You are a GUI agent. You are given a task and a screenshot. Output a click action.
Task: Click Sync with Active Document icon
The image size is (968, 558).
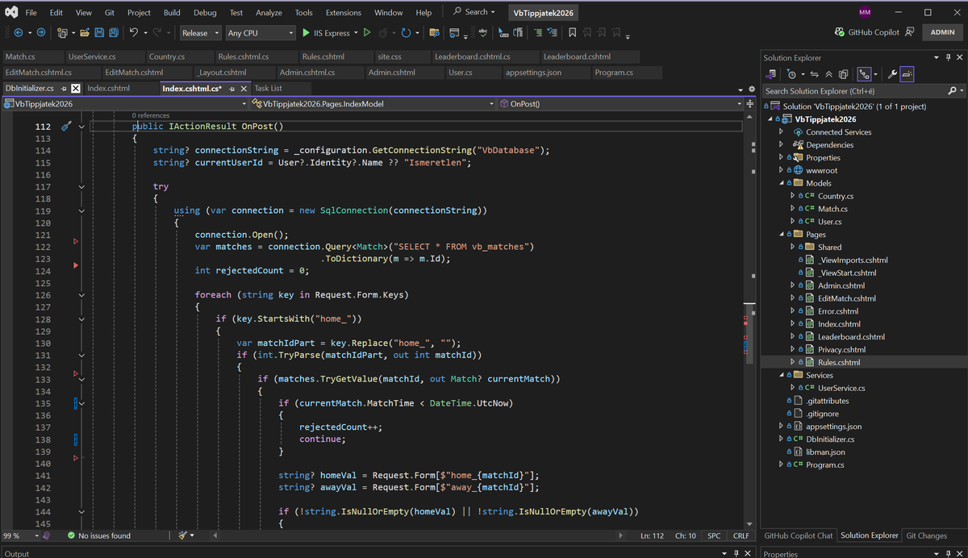point(814,73)
